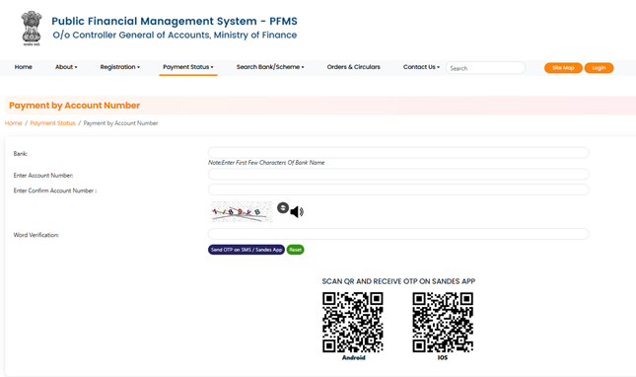
Task: Expand the About dropdown menu
Action: 66,67
